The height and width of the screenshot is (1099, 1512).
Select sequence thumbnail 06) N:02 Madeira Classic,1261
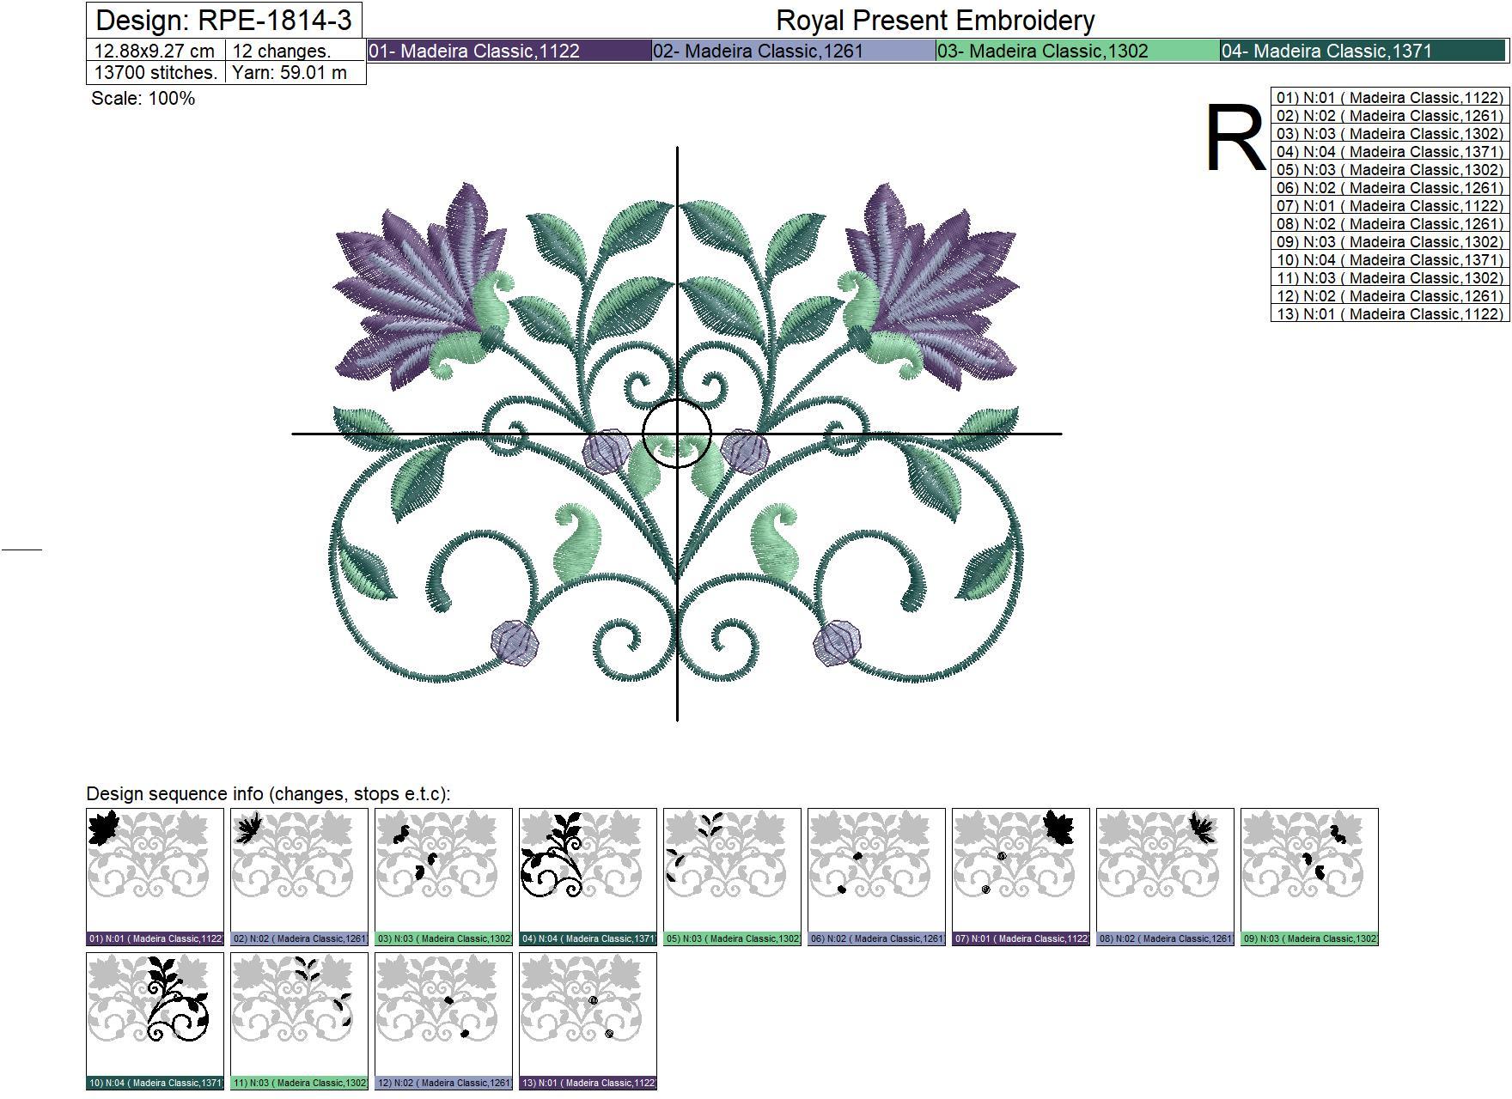click(x=876, y=877)
